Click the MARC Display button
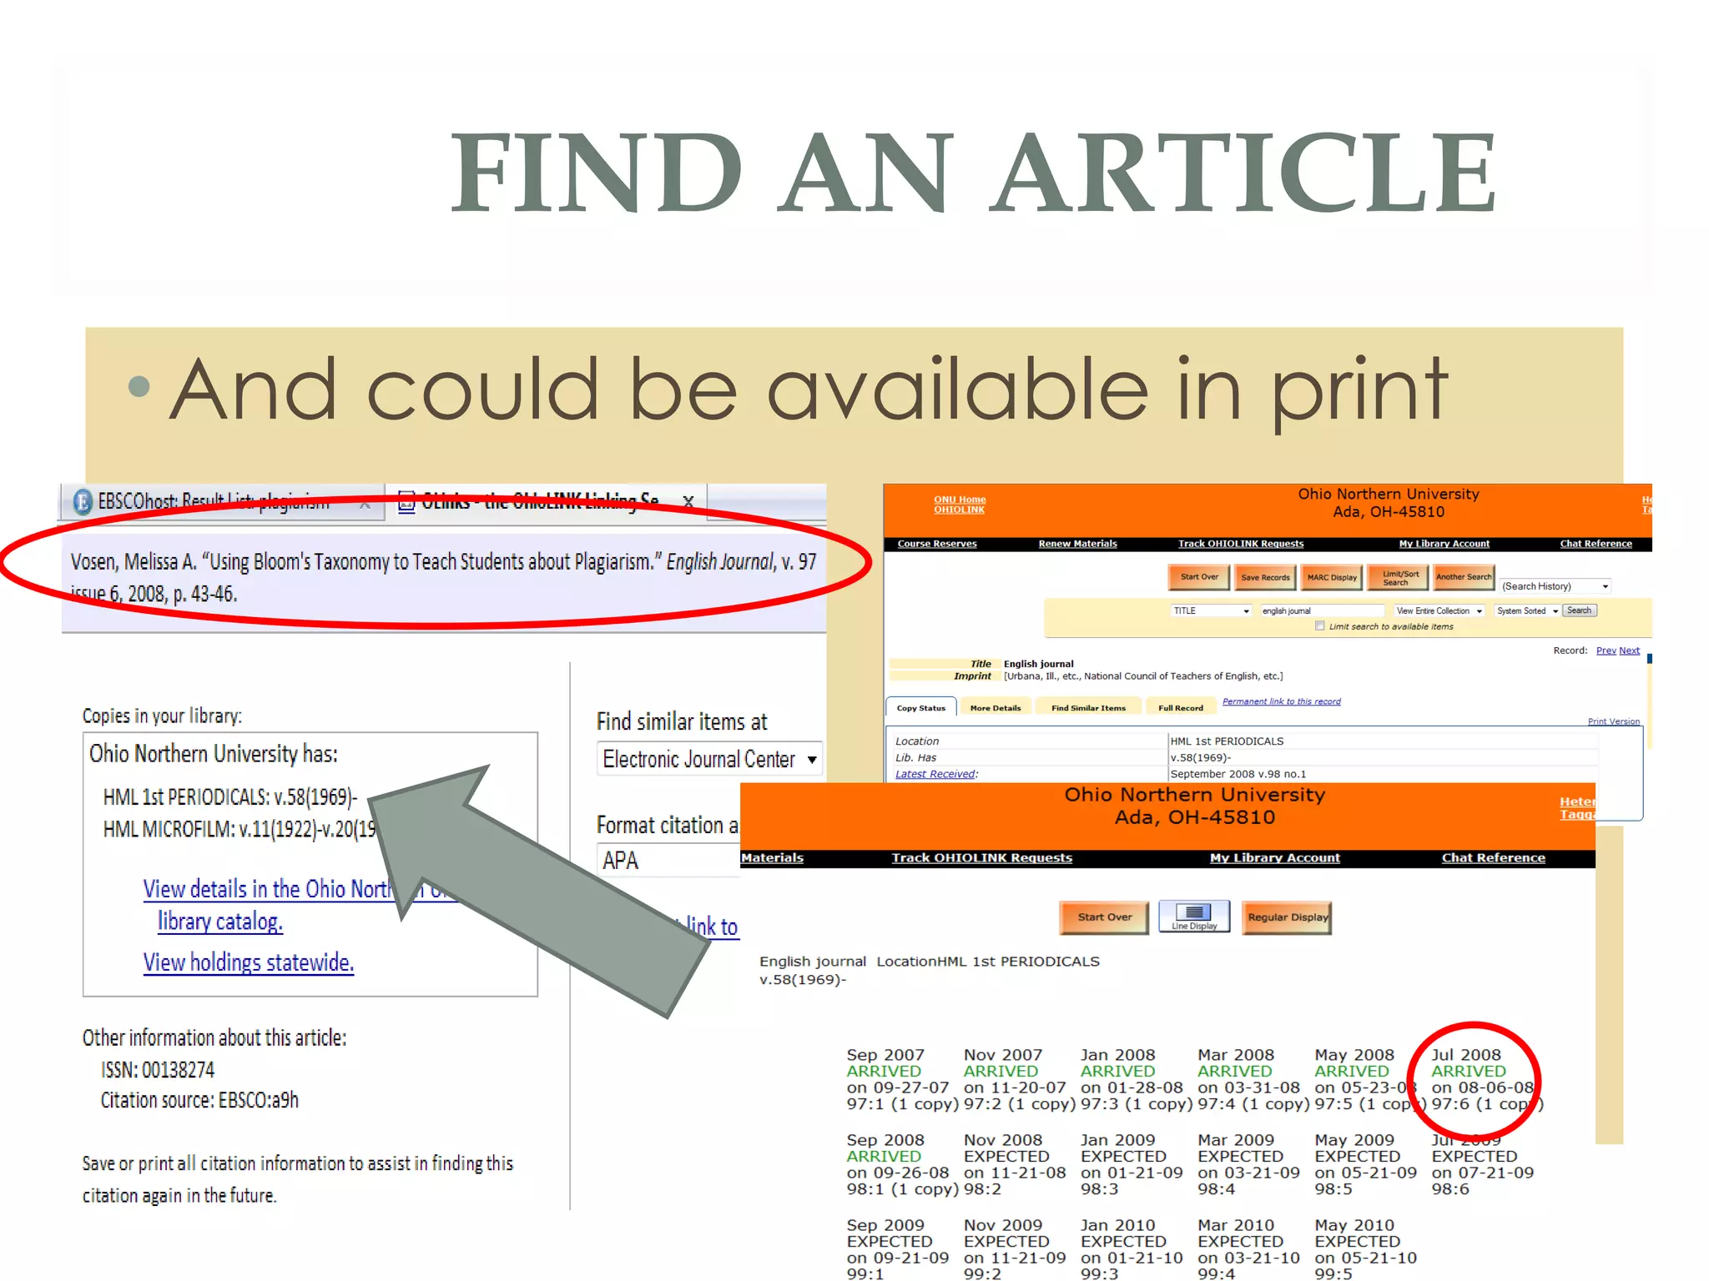Screen dimensions: 1709x1281 click(x=1332, y=577)
